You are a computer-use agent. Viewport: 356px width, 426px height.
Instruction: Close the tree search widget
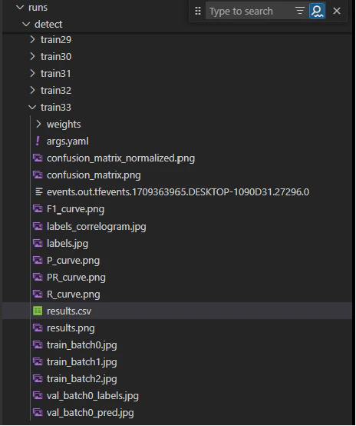click(x=337, y=11)
